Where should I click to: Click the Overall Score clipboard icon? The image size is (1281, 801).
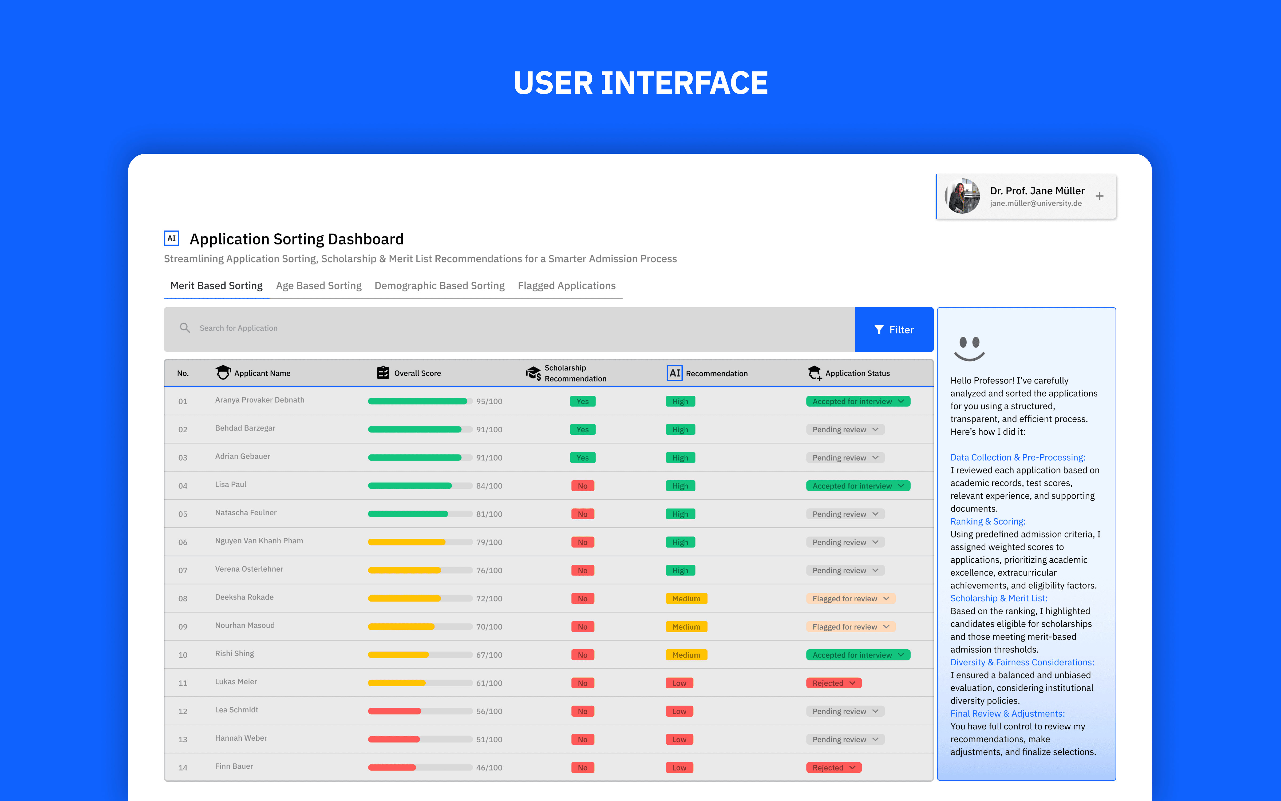[x=383, y=373]
